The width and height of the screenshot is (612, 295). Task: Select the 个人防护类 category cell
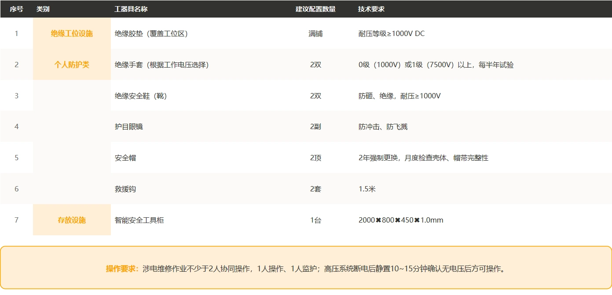72,65
